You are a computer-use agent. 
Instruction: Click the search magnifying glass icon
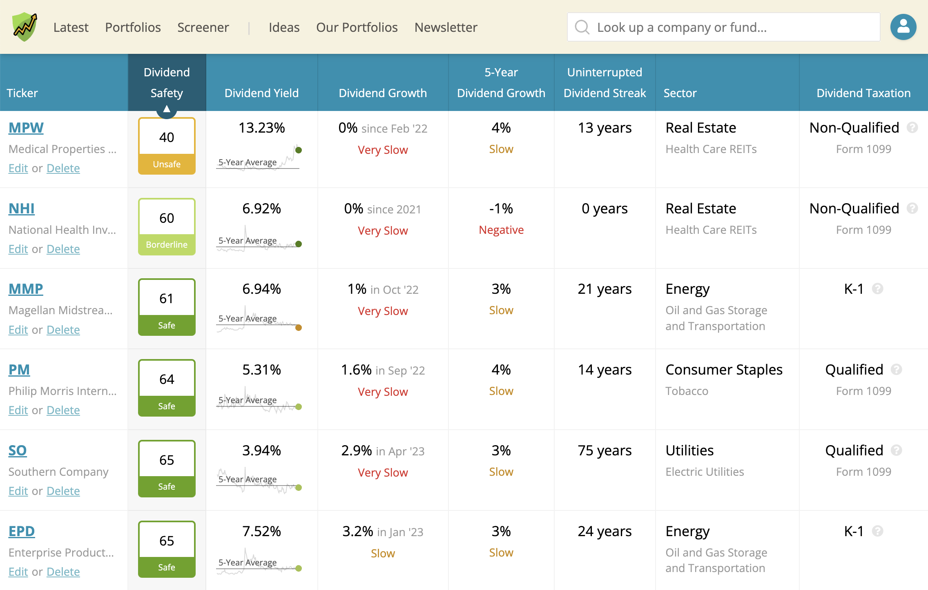coord(582,27)
